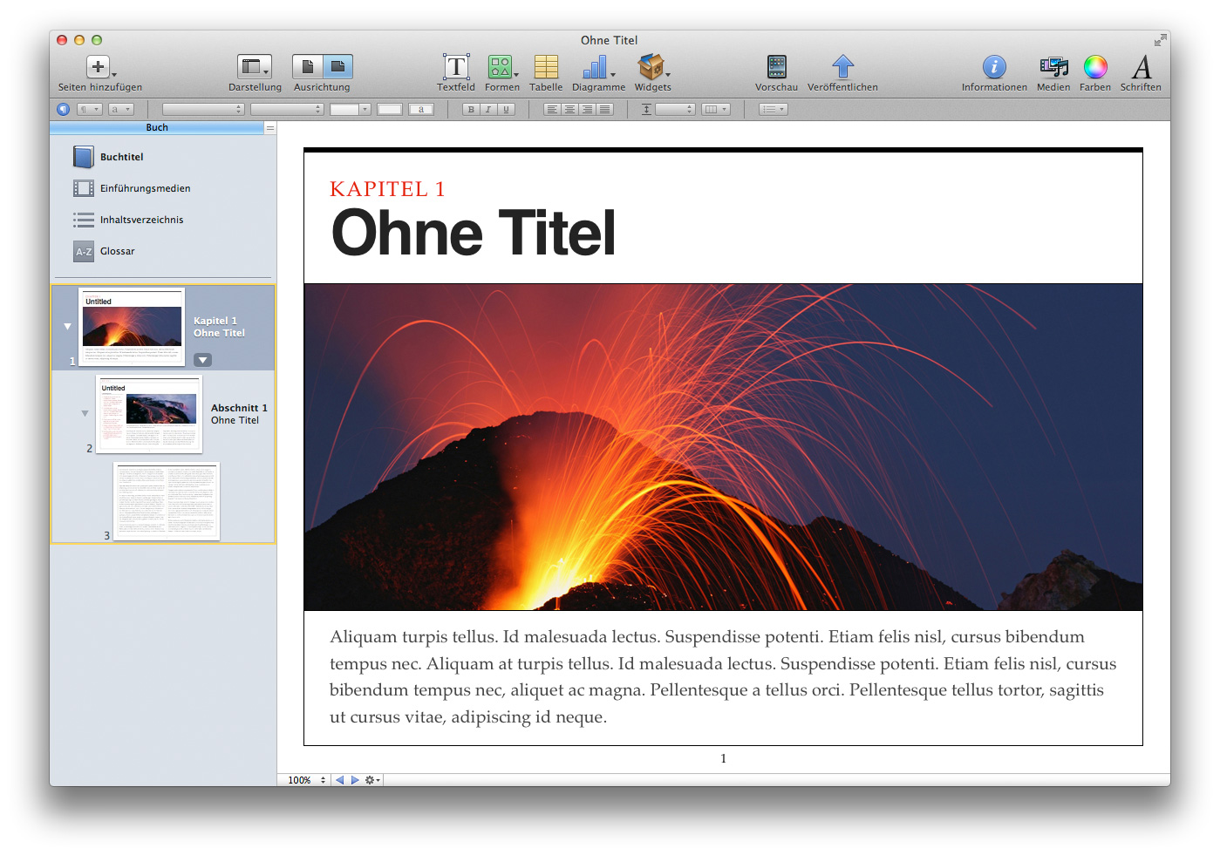Toggle underline formatting
Viewport: 1220px width, 855px height.
[x=506, y=109]
